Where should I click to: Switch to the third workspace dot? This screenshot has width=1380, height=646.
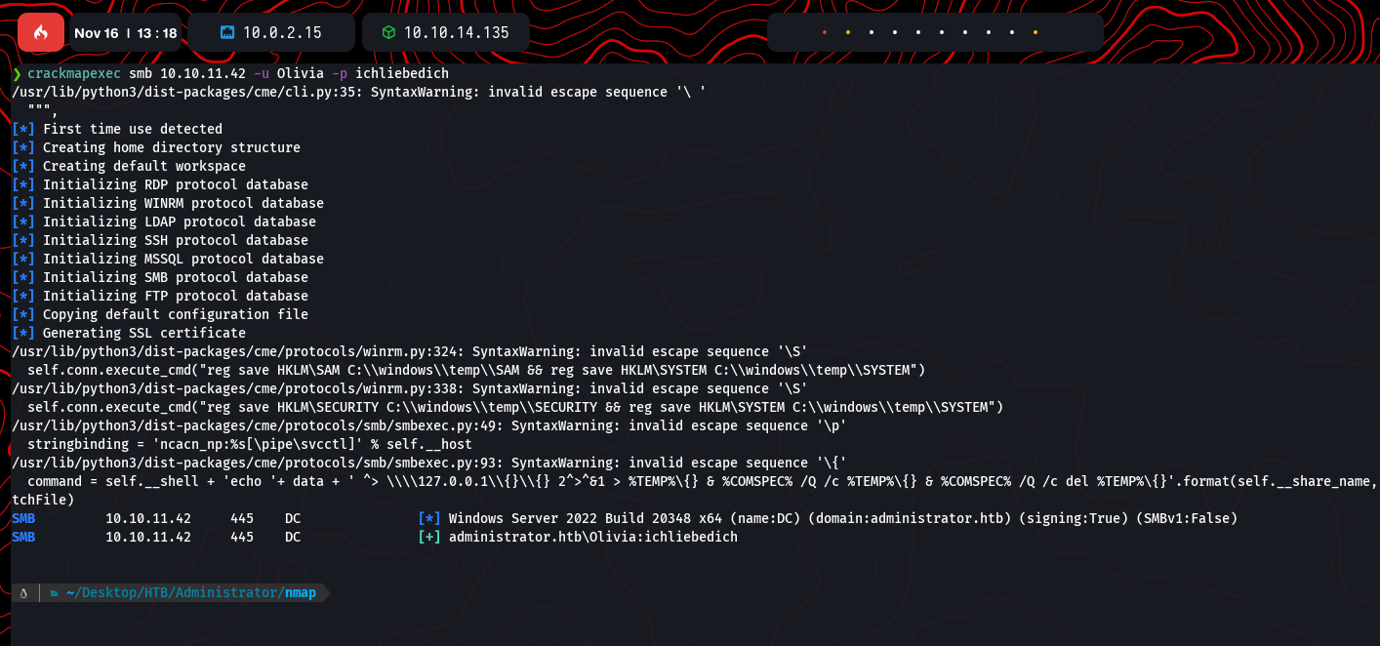(872, 32)
